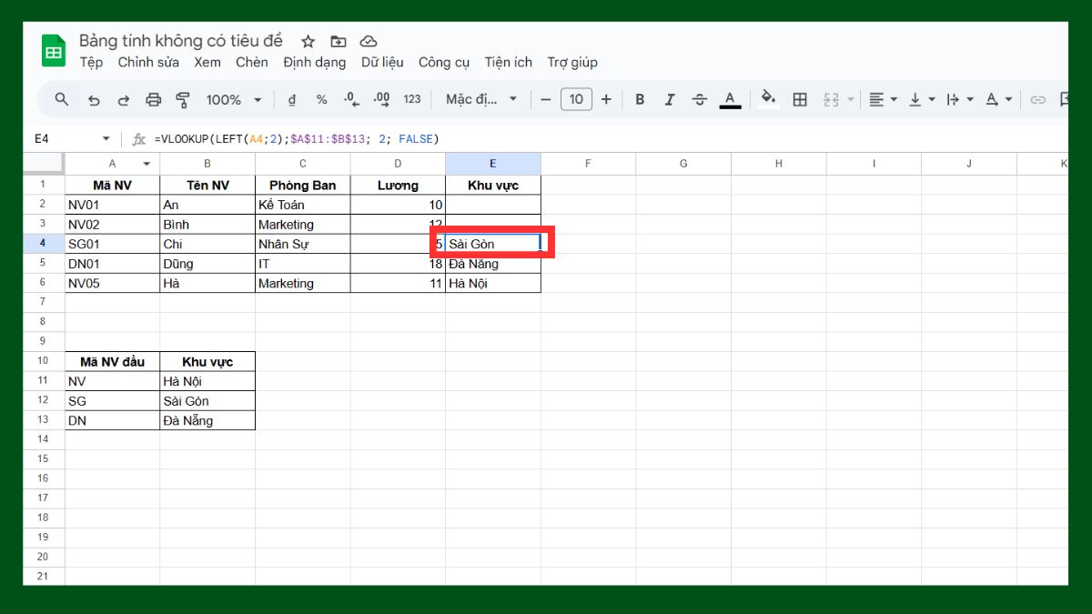This screenshot has width=1092, height=614.
Task: Toggle italic formatting
Action: [x=670, y=99]
